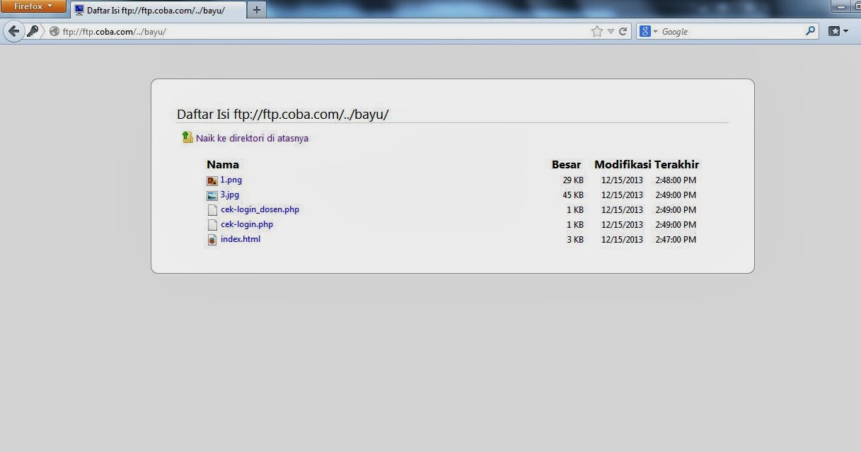
Task: Click the Google search engine icon
Action: [645, 31]
